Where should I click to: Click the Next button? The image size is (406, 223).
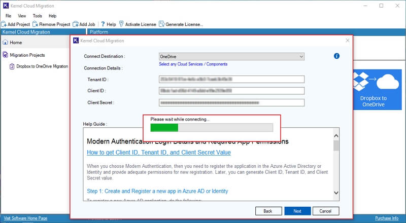pos(297,211)
